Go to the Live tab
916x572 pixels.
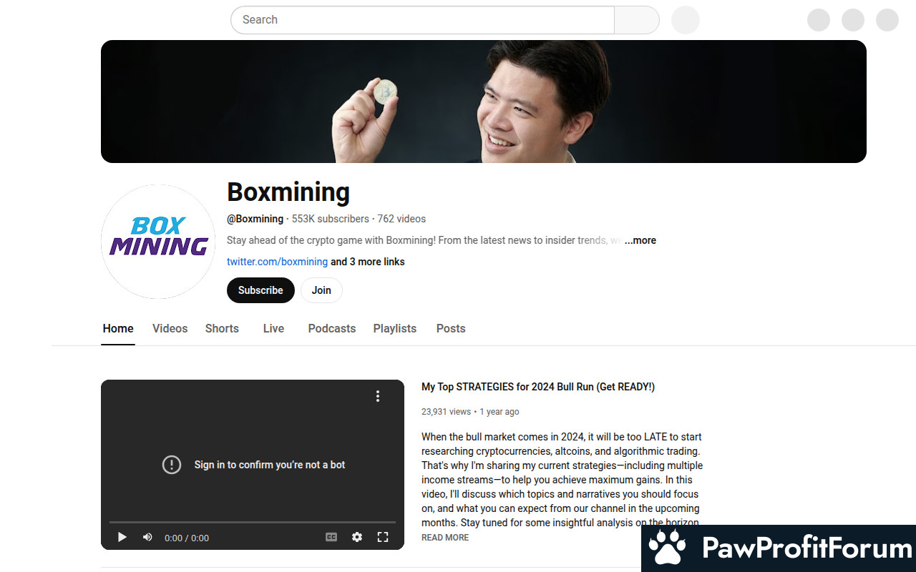tap(273, 329)
